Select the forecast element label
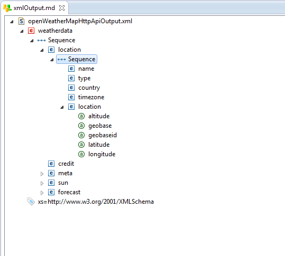The width and height of the screenshot is (285, 256). [x=69, y=192]
